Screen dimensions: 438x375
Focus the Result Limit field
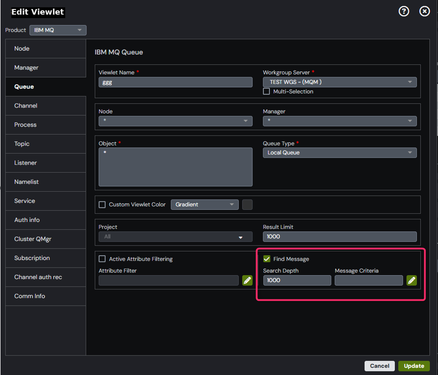click(x=340, y=236)
